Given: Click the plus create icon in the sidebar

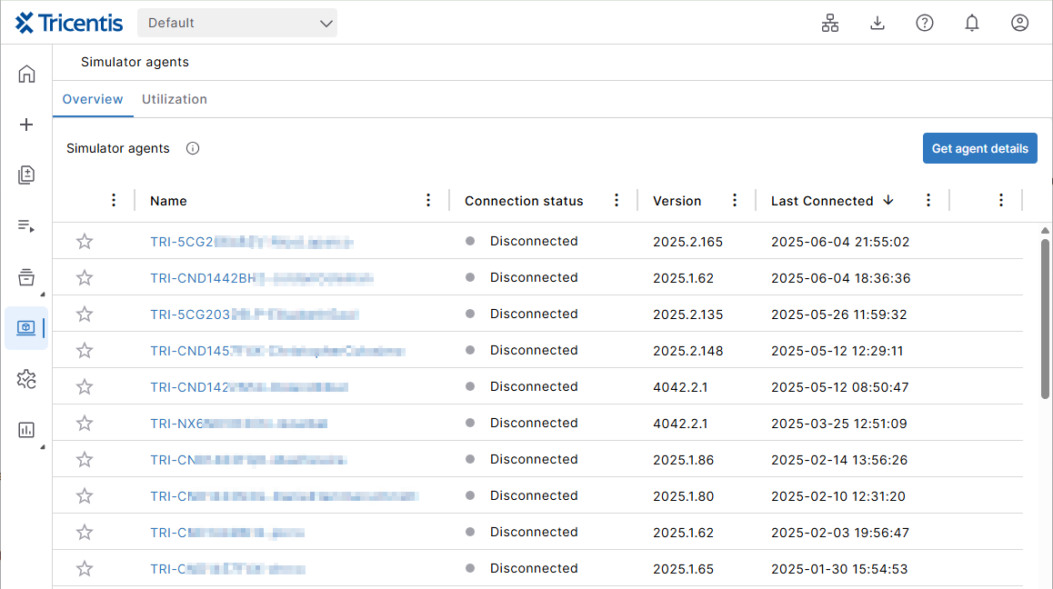Looking at the screenshot, I should click(26, 125).
